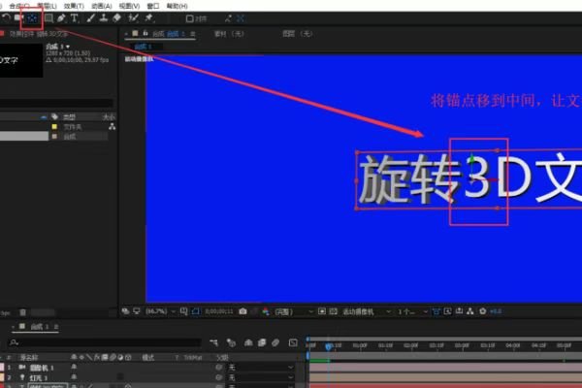582x388 pixels.
Task: Select the Roto Brush tool
Action: [133, 17]
